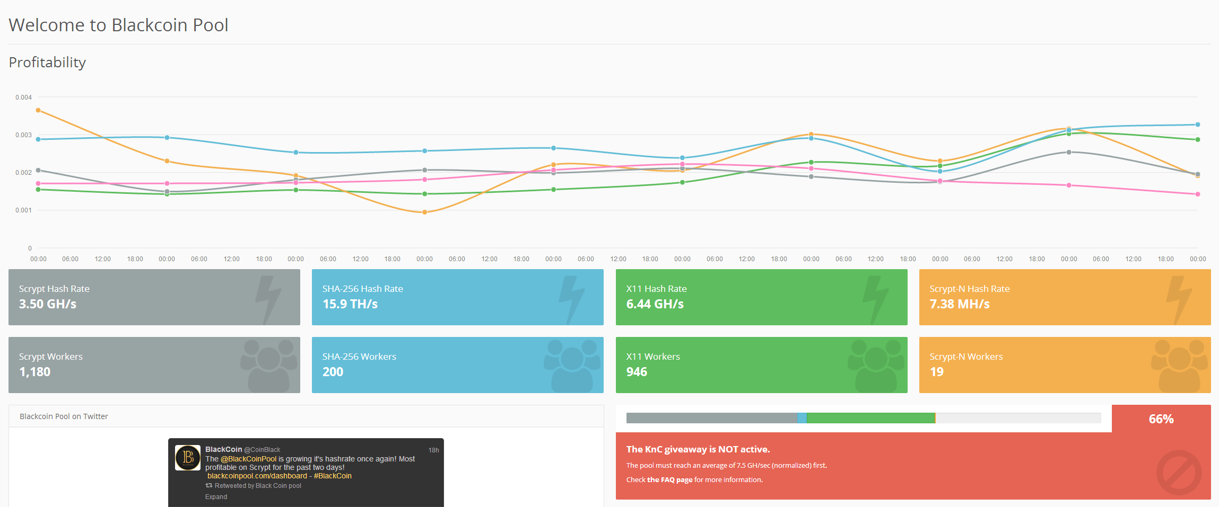Click the people group icon on Scrypt Workers card

tap(268, 366)
